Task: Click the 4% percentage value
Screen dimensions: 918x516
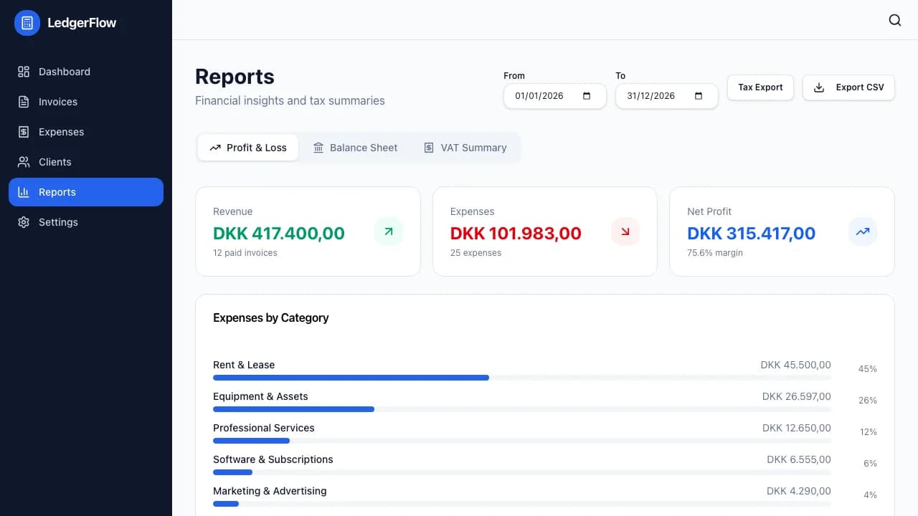Action: (x=870, y=495)
